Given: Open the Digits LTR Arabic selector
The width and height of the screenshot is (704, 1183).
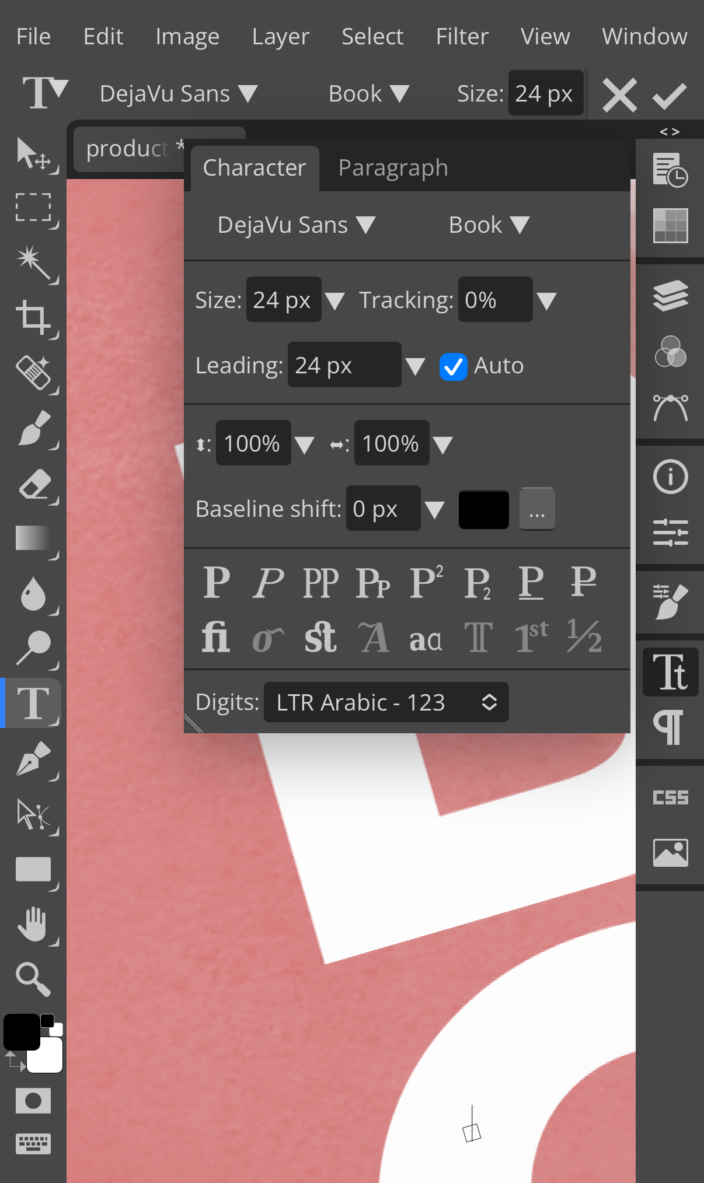Looking at the screenshot, I should 386,702.
